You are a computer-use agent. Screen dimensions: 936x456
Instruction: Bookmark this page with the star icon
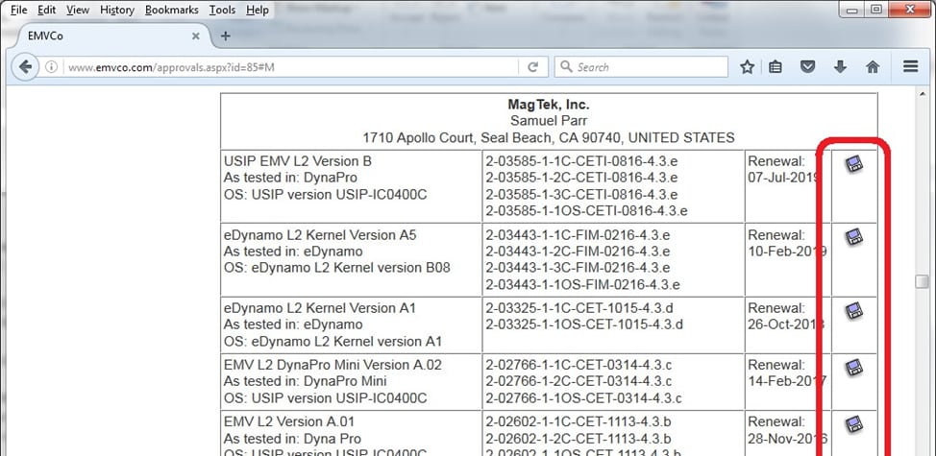pyautogui.click(x=747, y=67)
